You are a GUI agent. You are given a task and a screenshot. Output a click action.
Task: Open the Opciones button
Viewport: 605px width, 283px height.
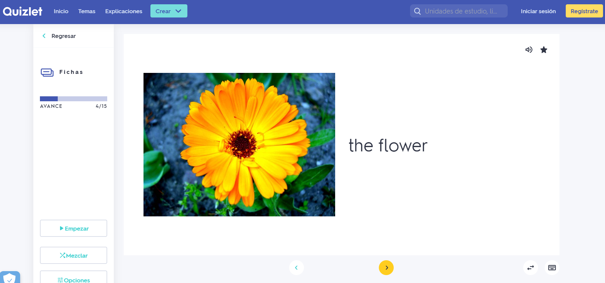tap(74, 277)
